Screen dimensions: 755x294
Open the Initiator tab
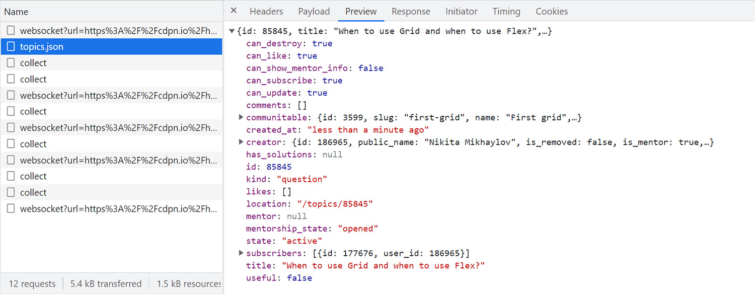click(x=461, y=11)
